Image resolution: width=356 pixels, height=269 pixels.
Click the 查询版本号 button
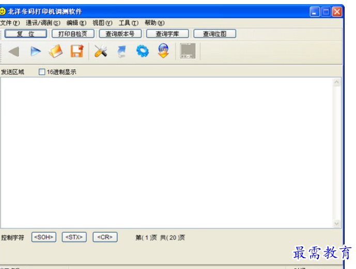click(x=120, y=34)
